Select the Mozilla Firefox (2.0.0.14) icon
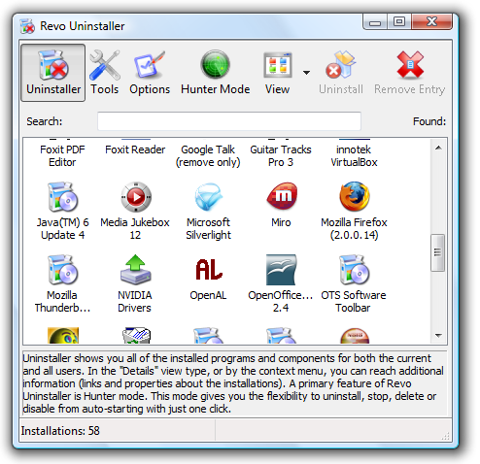The width and height of the screenshot is (480, 464). click(354, 196)
